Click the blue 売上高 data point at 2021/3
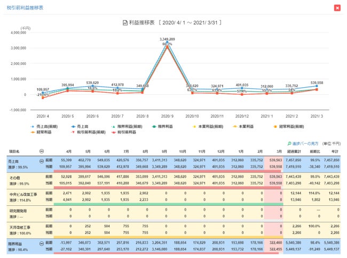This screenshot has height=258, width=347. point(317,86)
